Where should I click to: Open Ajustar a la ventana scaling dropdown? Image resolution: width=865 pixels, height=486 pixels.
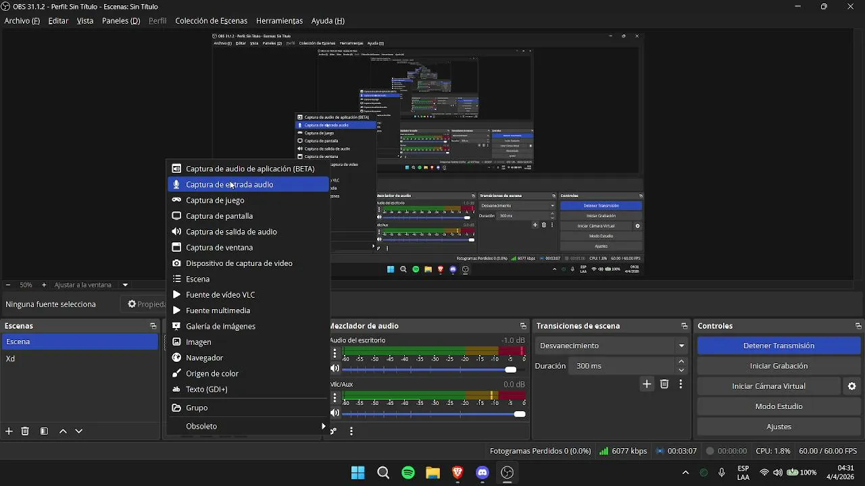[x=91, y=285]
